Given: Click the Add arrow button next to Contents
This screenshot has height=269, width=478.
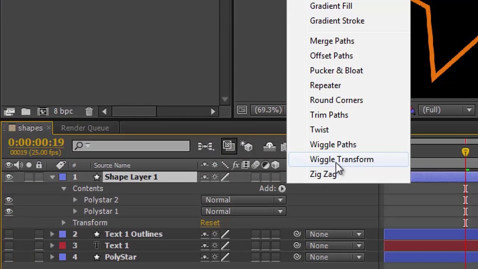Looking at the screenshot, I should point(282,189).
